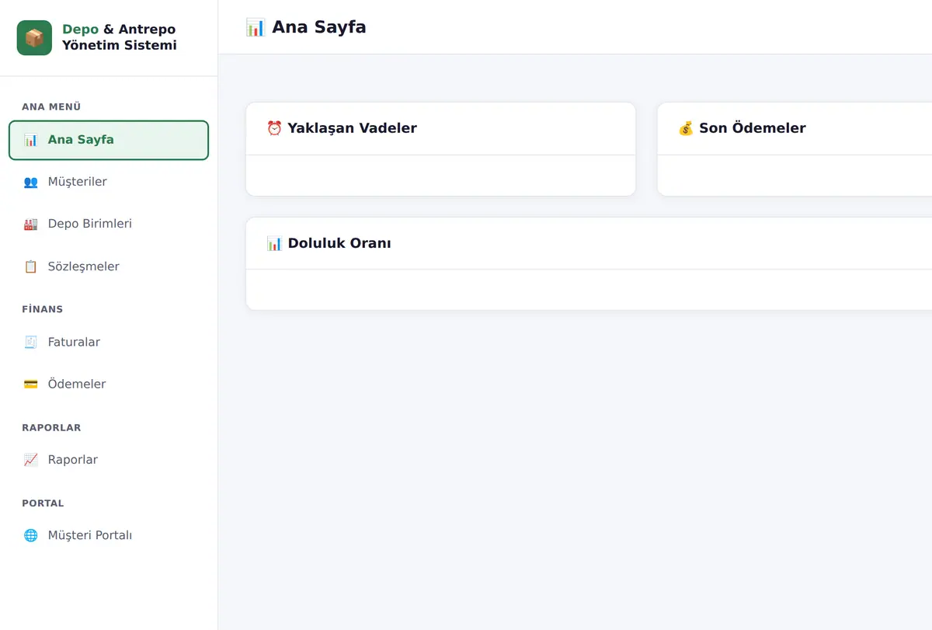The width and height of the screenshot is (932, 630).
Task: Click the ANA MENÜ section label
Action: pyautogui.click(x=51, y=107)
